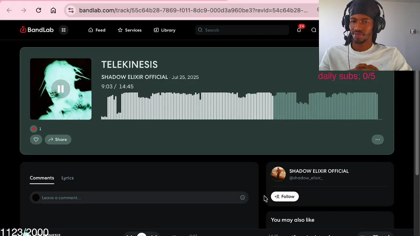The height and width of the screenshot is (236, 420).
Task: Click the Leave a comment field
Action: pyautogui.click(x=139, y=198)
